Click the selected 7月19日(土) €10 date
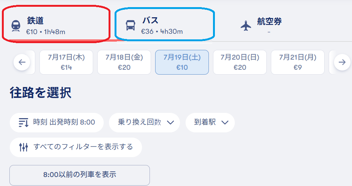352x186 pixels. coord(182,62)
